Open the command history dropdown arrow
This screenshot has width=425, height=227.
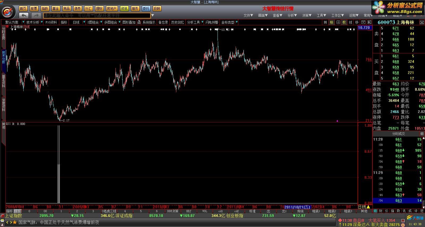(152, 15)
